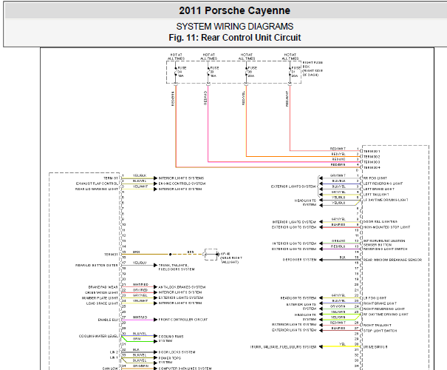Viewport: 447px width, 370px height.
Task: Click the 'NUMBER PLATE LIGHT' label
Action: tap(100, 298)
